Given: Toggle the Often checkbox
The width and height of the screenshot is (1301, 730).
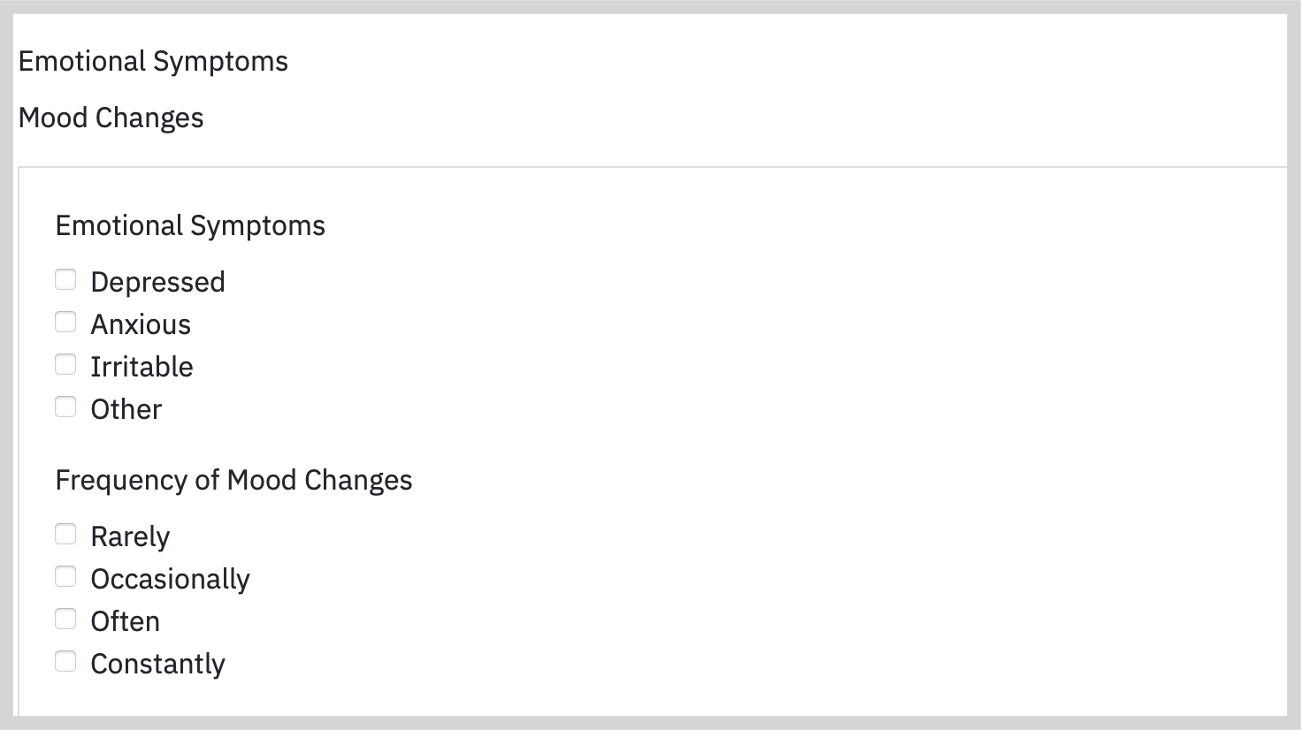Looking at the screenshot, I should [65, 620].
